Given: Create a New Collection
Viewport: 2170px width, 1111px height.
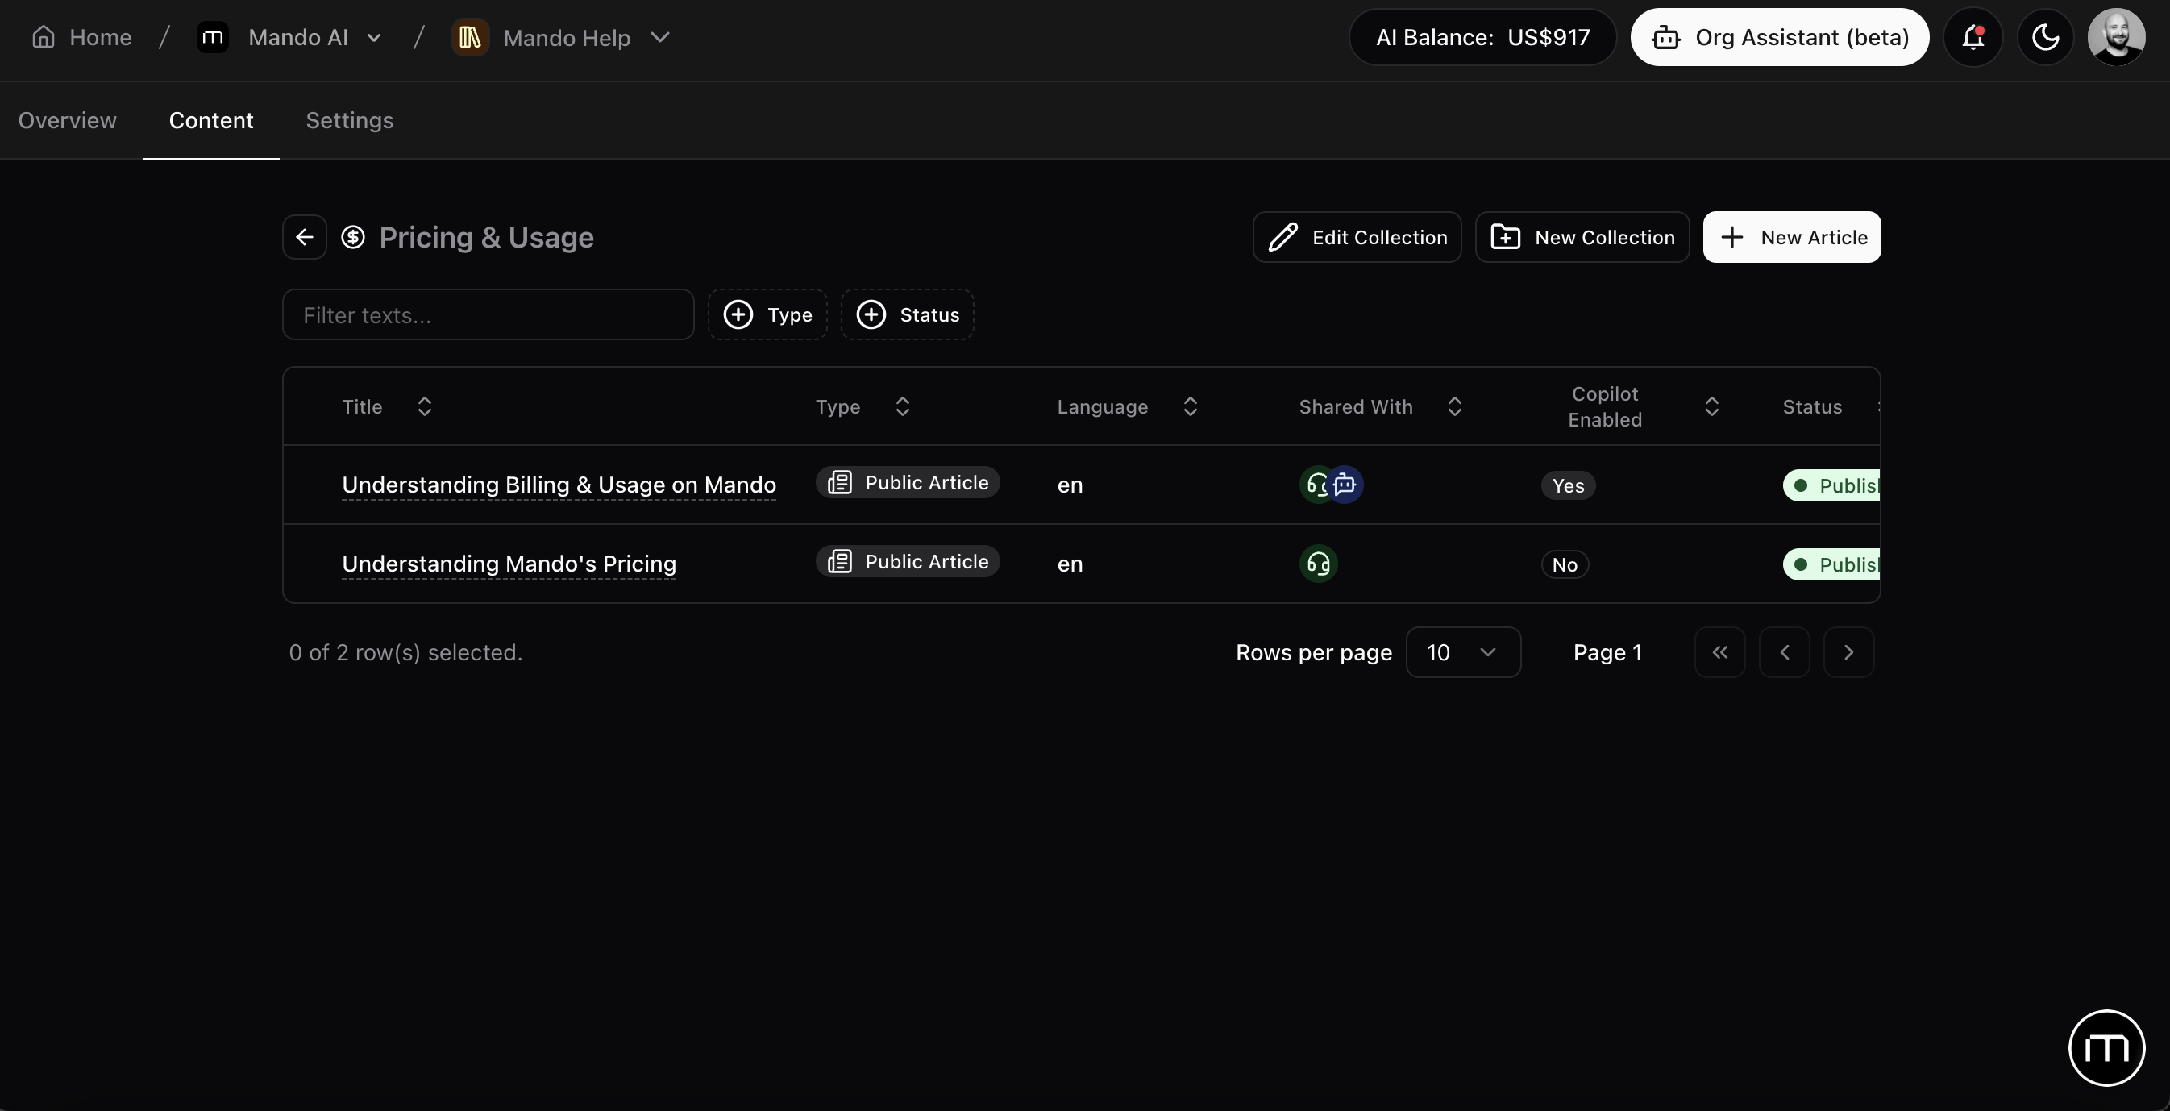Looking at the screenshot, I should tap(1582, 237).
